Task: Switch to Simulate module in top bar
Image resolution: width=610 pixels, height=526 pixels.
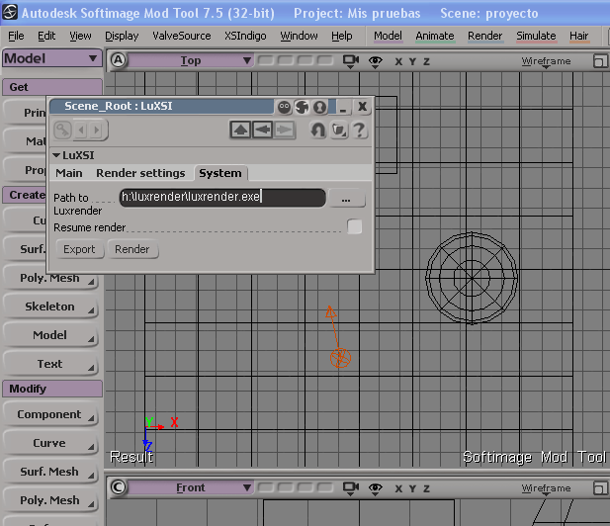Action: pyautogui.click(x=536, y=36)
